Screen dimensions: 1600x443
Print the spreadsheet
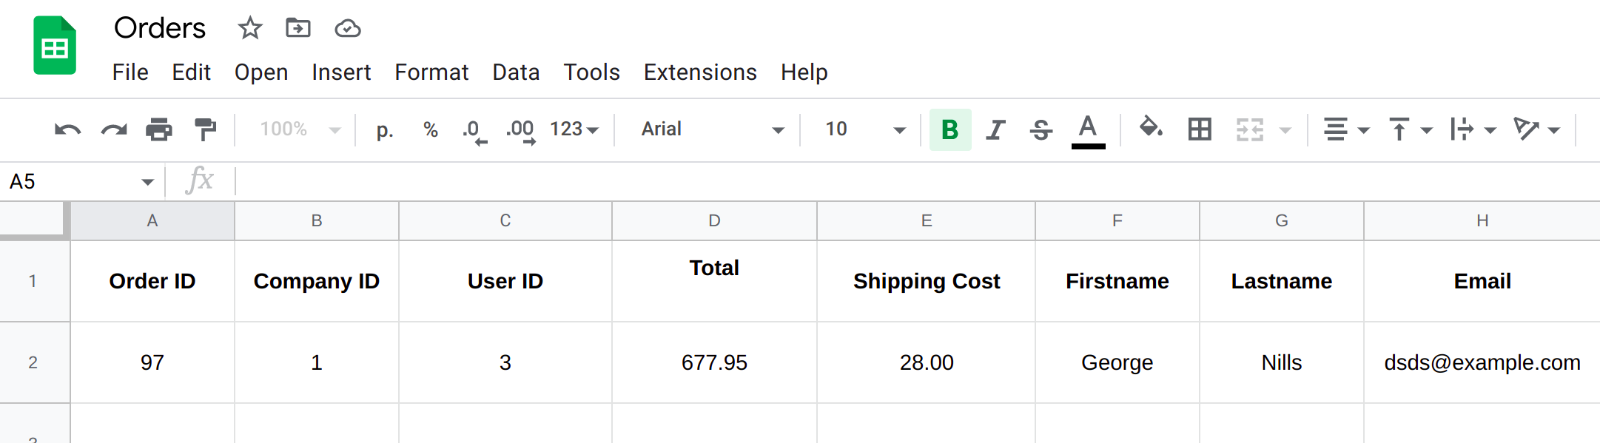[159, 129]
